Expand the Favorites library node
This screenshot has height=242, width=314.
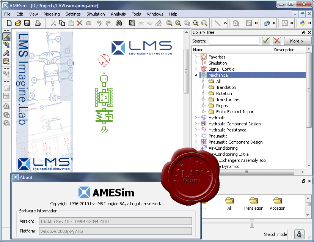tap(196, 57)
